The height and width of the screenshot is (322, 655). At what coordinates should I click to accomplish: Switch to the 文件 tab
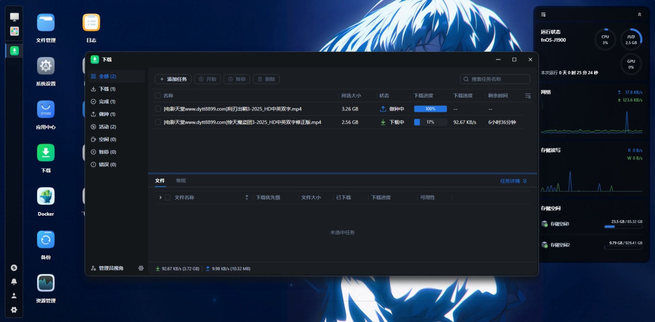[x=160, y=181]
